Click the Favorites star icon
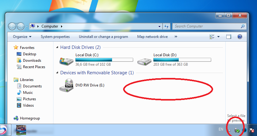The image size is (257, 136). click(16, 47)
